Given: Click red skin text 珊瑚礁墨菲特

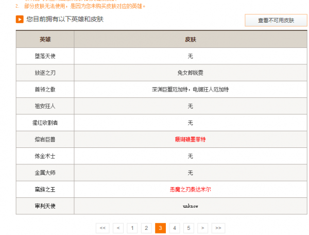Looking at the screenshot, I should pyautogui.click(x=191, y=139).
